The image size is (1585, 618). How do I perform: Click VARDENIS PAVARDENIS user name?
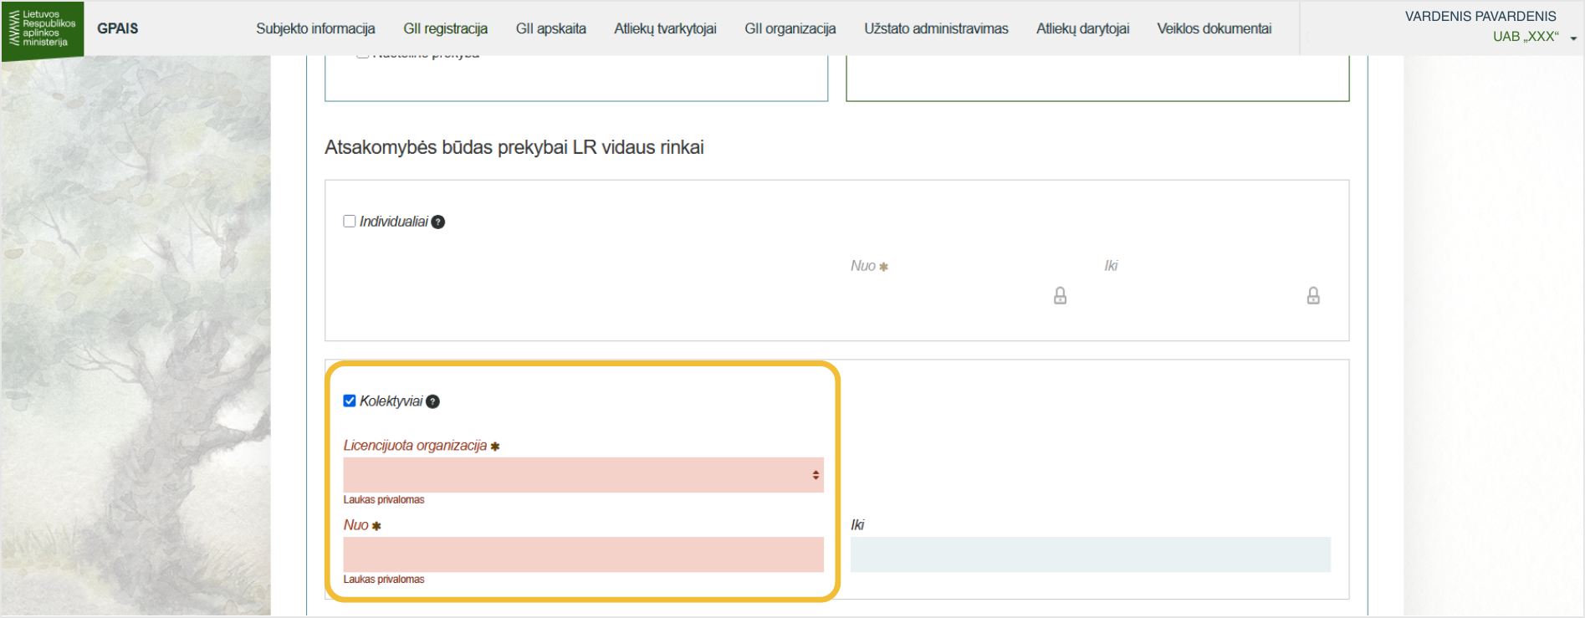click(x=1480, y=16)
